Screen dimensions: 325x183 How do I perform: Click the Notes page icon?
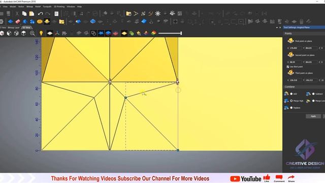[56, 14]
